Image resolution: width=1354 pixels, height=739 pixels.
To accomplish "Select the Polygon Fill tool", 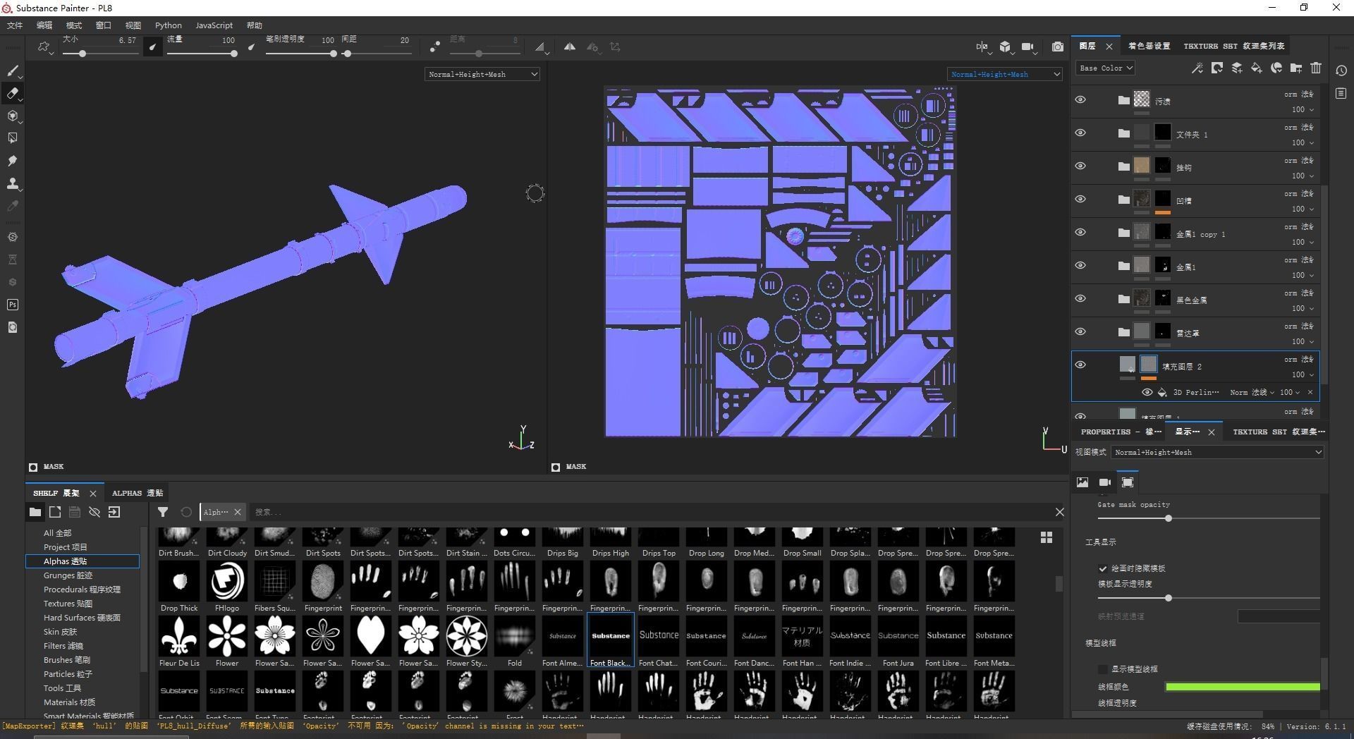I will (x=13, y=138).
